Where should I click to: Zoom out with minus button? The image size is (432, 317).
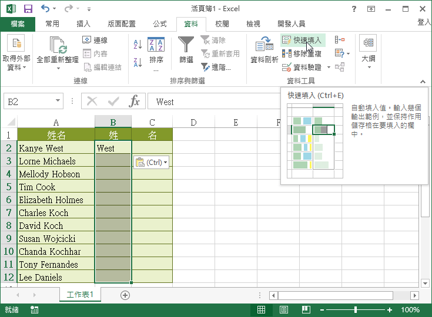[x=322, y=310]
